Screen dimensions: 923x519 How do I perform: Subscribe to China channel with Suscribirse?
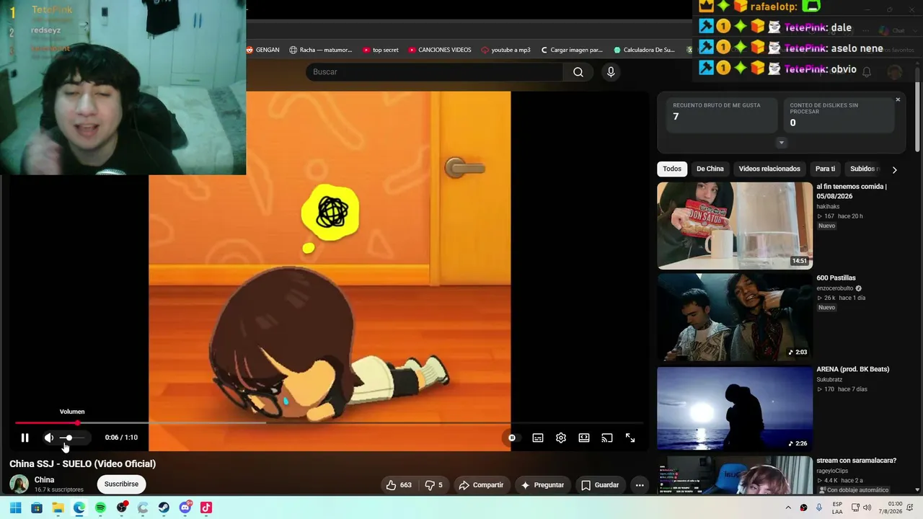coord(121,484)
